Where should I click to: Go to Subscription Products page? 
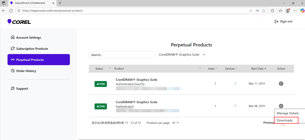click(32, 49)
